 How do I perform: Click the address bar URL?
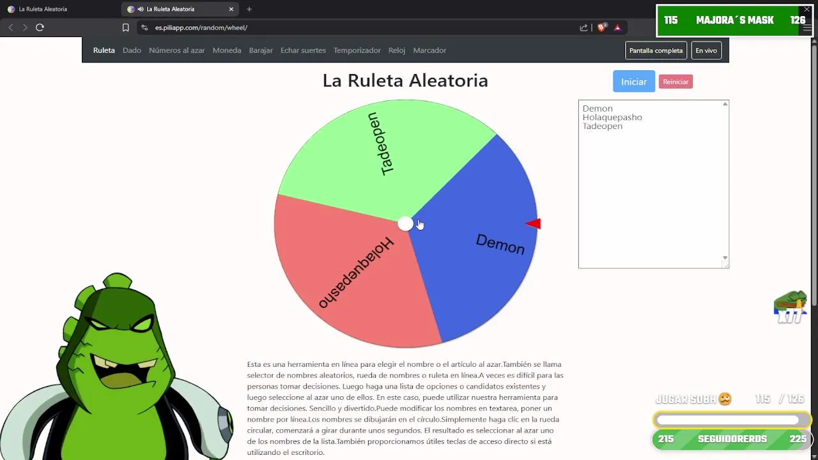click(x=201, y=27)
